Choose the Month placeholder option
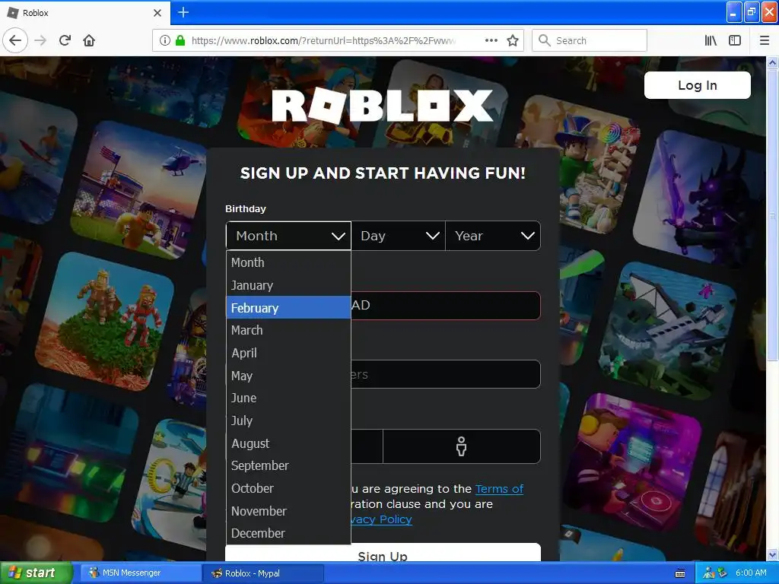The height and width of the screenshot is (584, 779). click(x=288, y=262)
